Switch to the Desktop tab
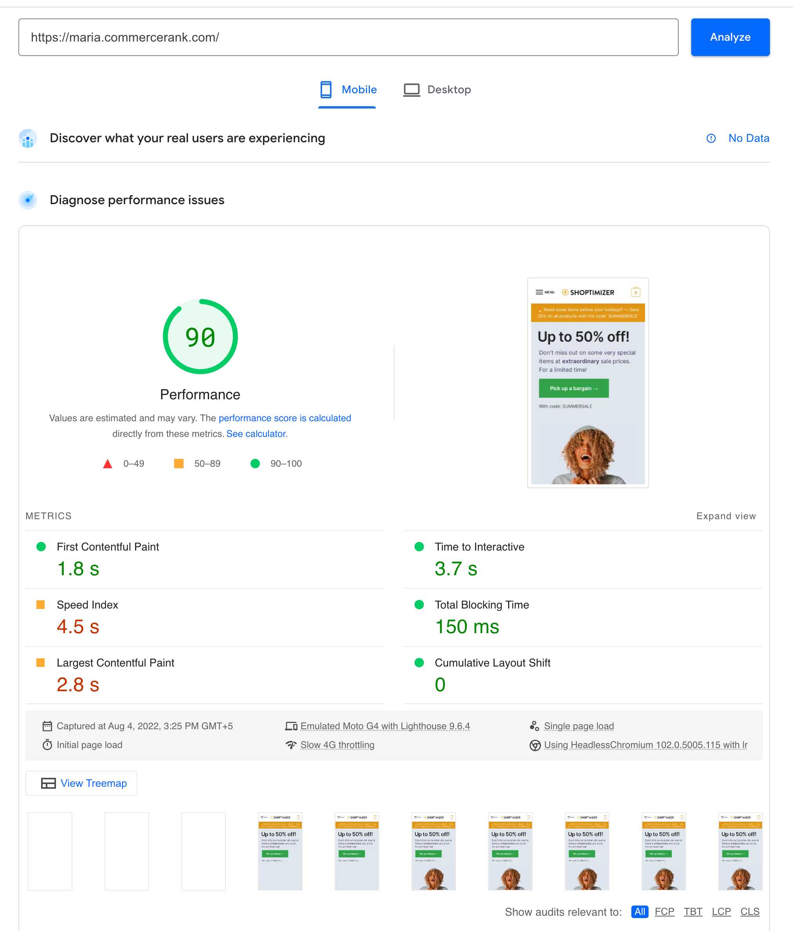Viewport: 793px width, 931px height. [437, 89]
